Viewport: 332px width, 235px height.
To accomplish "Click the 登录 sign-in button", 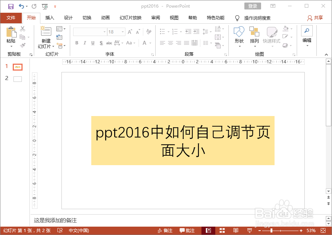I will (x=253, y=6).
